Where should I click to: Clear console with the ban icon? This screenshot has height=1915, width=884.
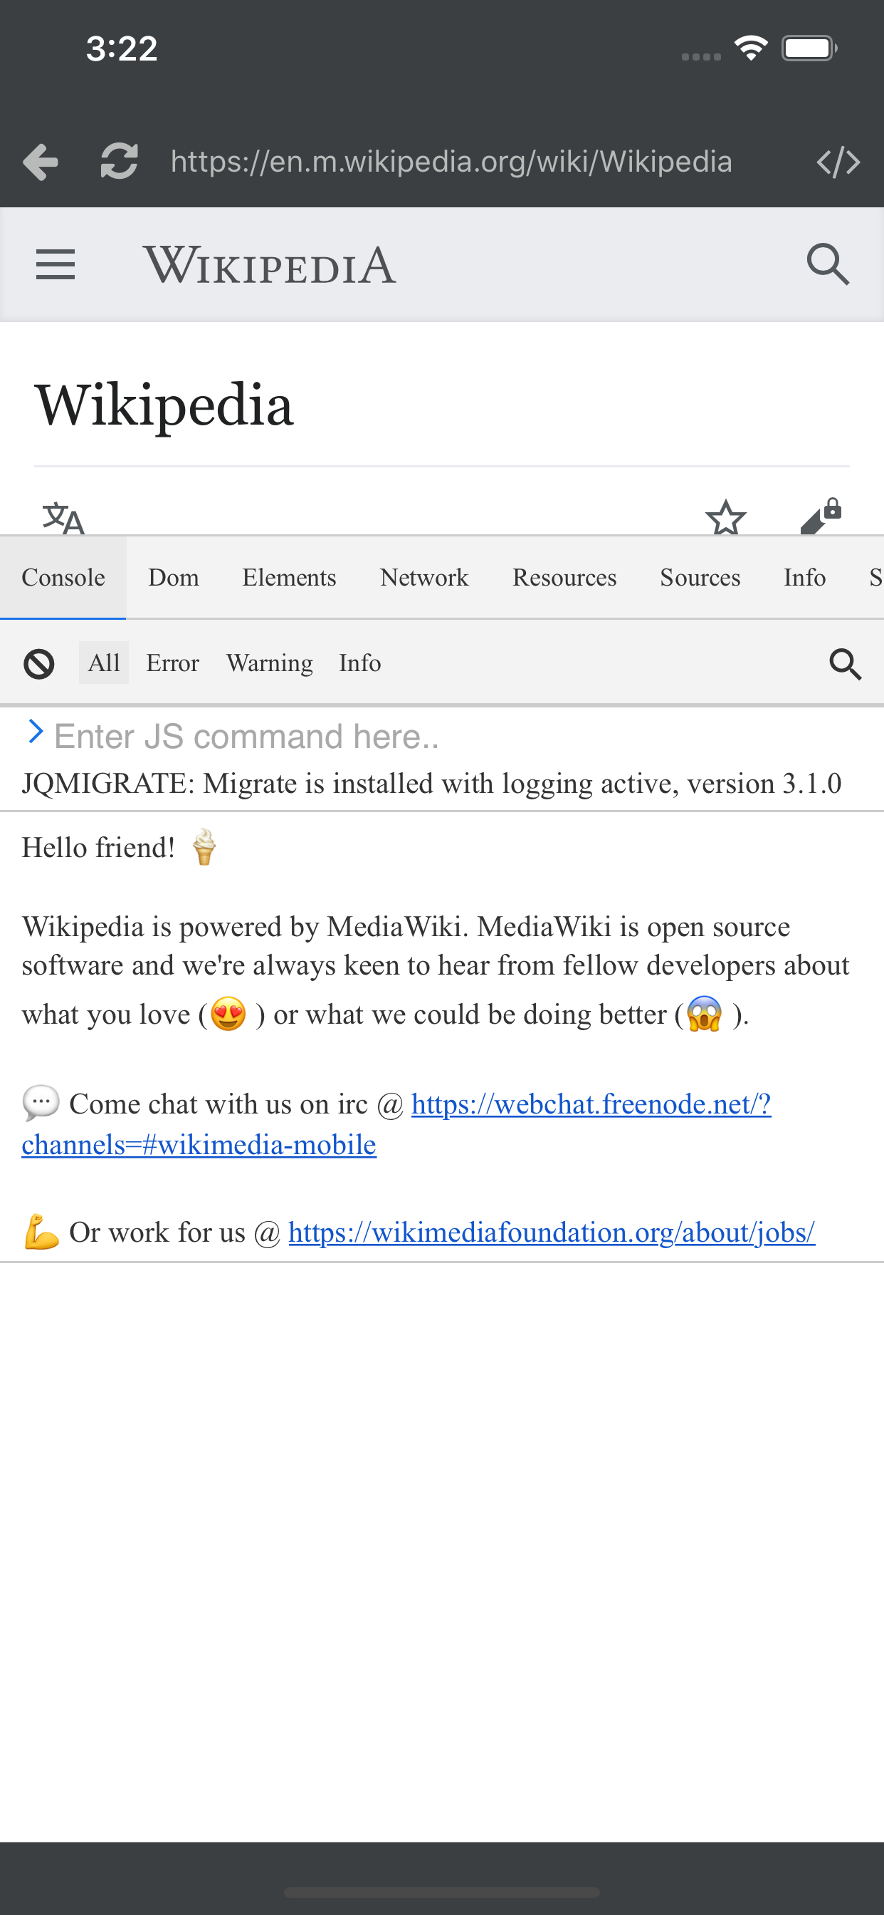(x=38, y=663)
